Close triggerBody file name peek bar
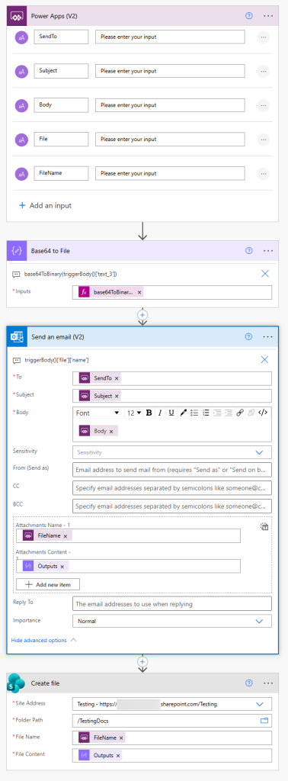 tap(265, 360)
